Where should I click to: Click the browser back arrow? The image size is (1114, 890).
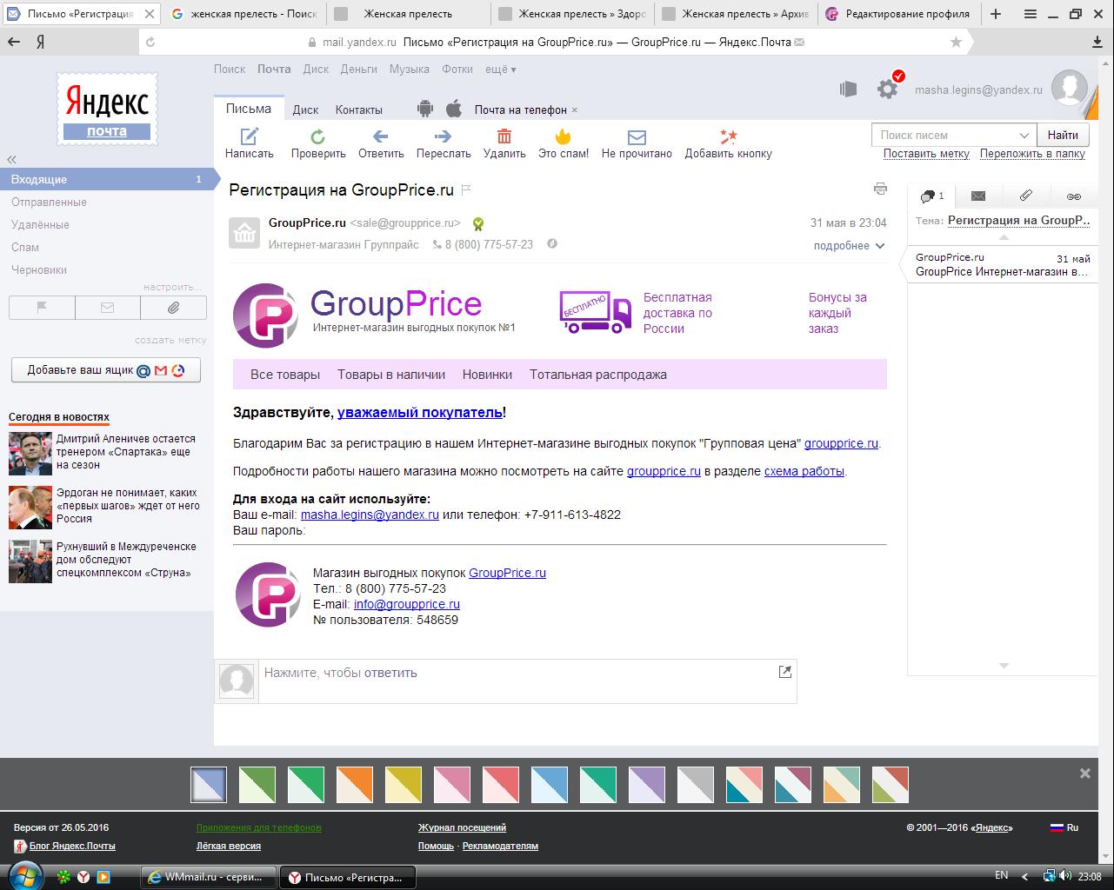tap(14, 43)
